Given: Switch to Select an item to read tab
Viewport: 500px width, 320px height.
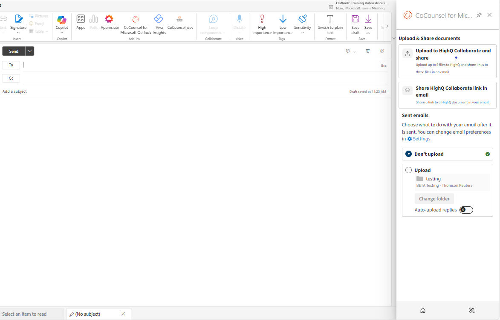Looking at the screenshot, I should 31,314.
